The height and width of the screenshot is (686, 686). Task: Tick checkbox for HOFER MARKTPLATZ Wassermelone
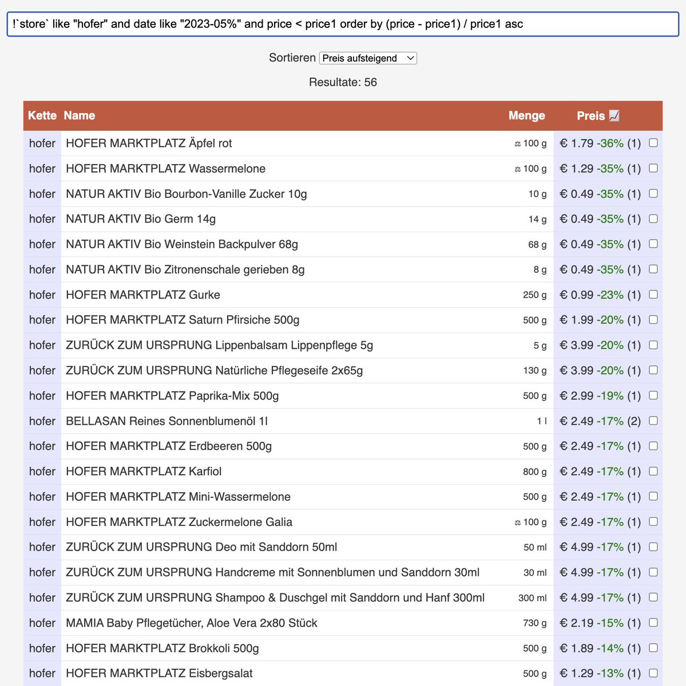(653, 168)
